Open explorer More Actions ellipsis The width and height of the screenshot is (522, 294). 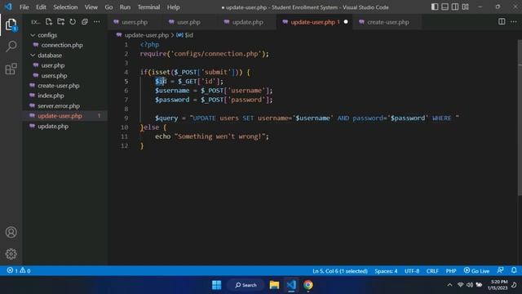(96, 22)
